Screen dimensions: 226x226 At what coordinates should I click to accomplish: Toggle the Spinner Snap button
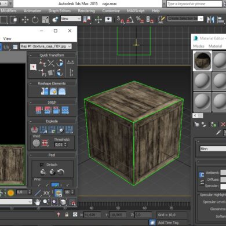tap(150, 20)
